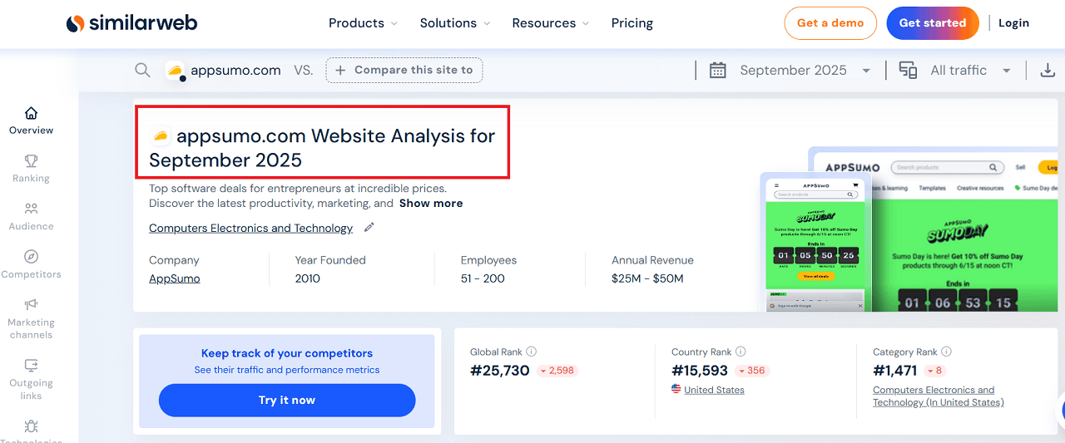Click the Category Rank change badge 8
This screenshot has height=443, width=1065.
click(x=934, y=371)
